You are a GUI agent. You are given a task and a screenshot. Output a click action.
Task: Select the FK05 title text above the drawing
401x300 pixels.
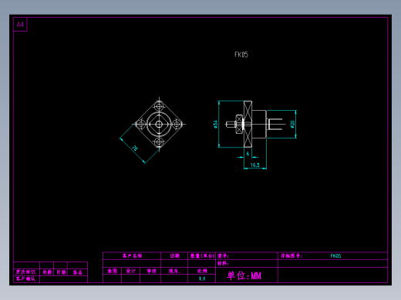241,55
